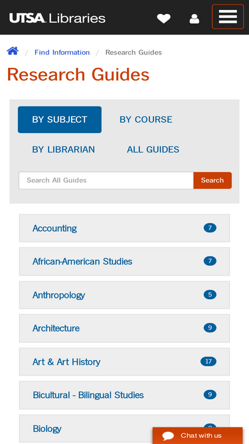The width and height of the screenshot is (249, 444).
Task: Open the Find Information breadcrumb link
Action: coord(62,53)
